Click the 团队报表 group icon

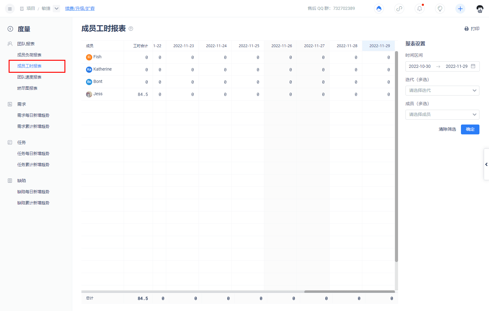click(x=10, y=44)
